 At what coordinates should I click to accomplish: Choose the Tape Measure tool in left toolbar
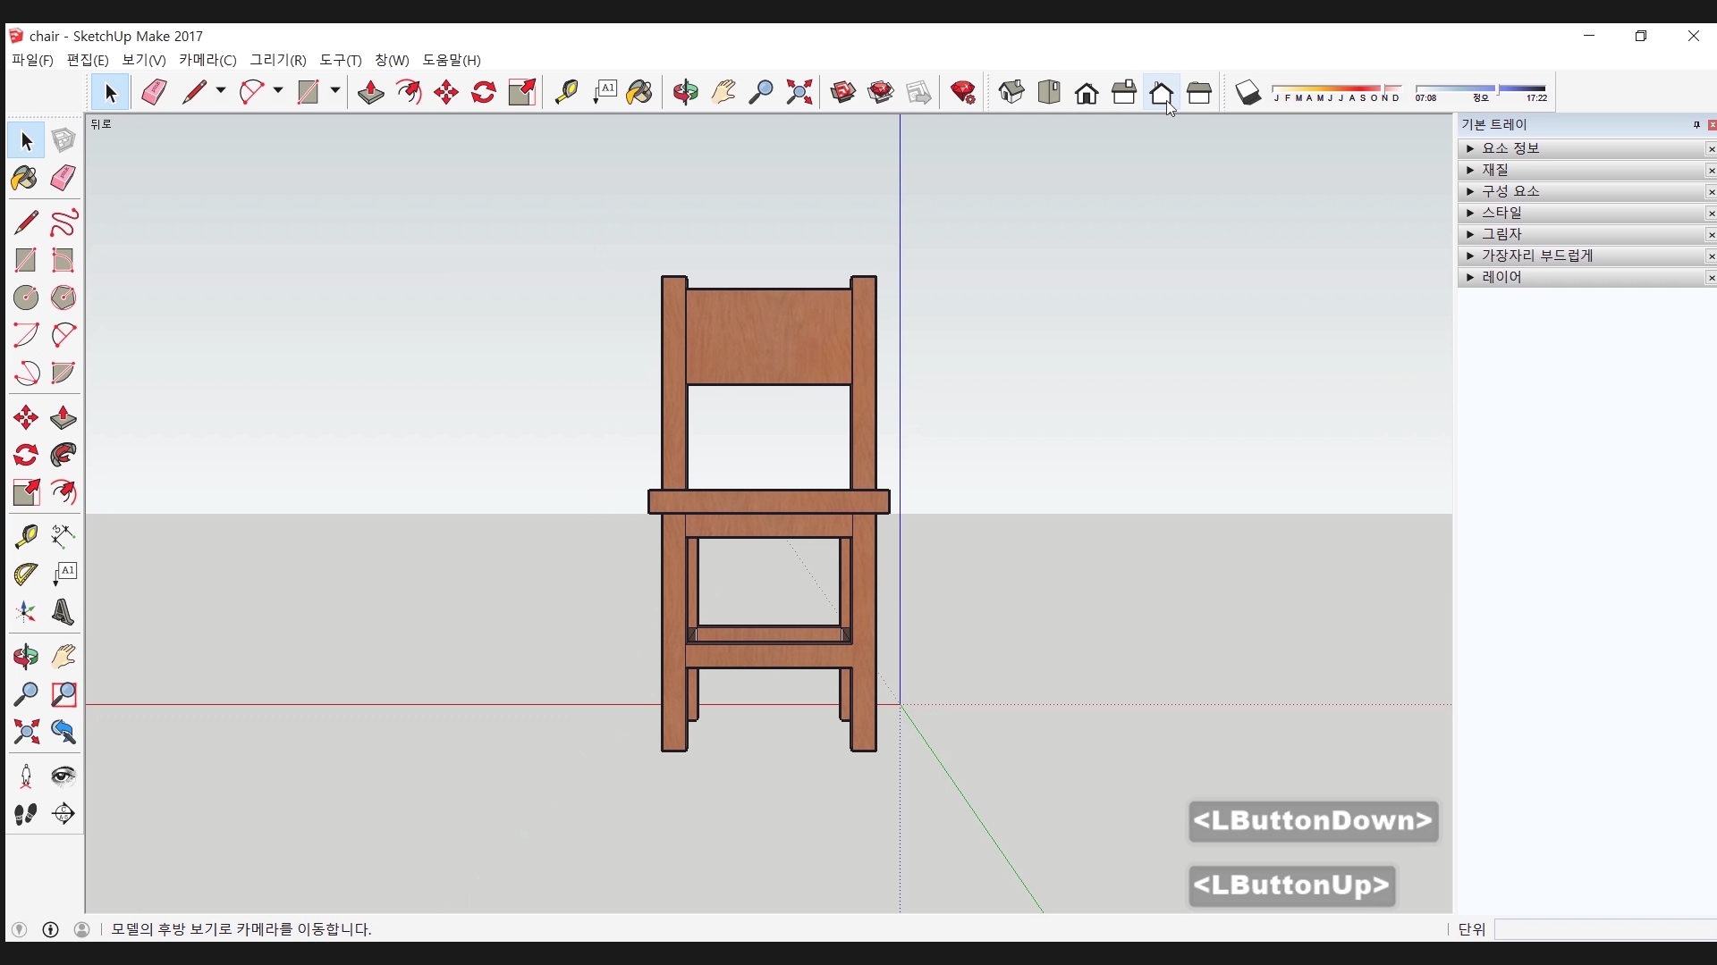tap(26, 536)
